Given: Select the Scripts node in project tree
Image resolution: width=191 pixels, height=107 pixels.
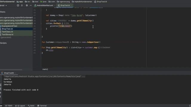Looking at the screenshot, I should [x=3, y=43].
